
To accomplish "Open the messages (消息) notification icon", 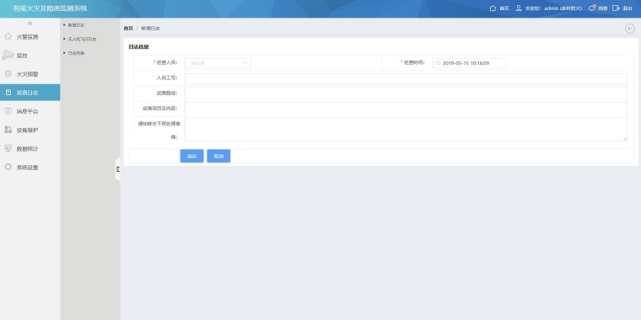I will [592, 8].
